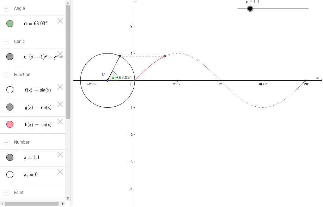Click the horizontal scrollbar below the algebra panel
Screen dimensions: 323x207
click(32, 203)
